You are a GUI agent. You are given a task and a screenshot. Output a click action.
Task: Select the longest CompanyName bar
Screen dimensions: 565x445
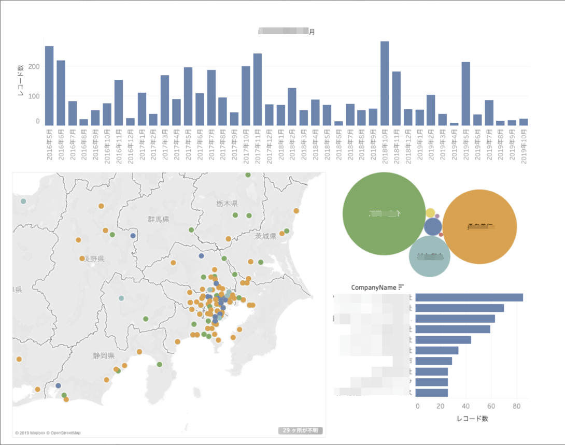pos(469,297)
